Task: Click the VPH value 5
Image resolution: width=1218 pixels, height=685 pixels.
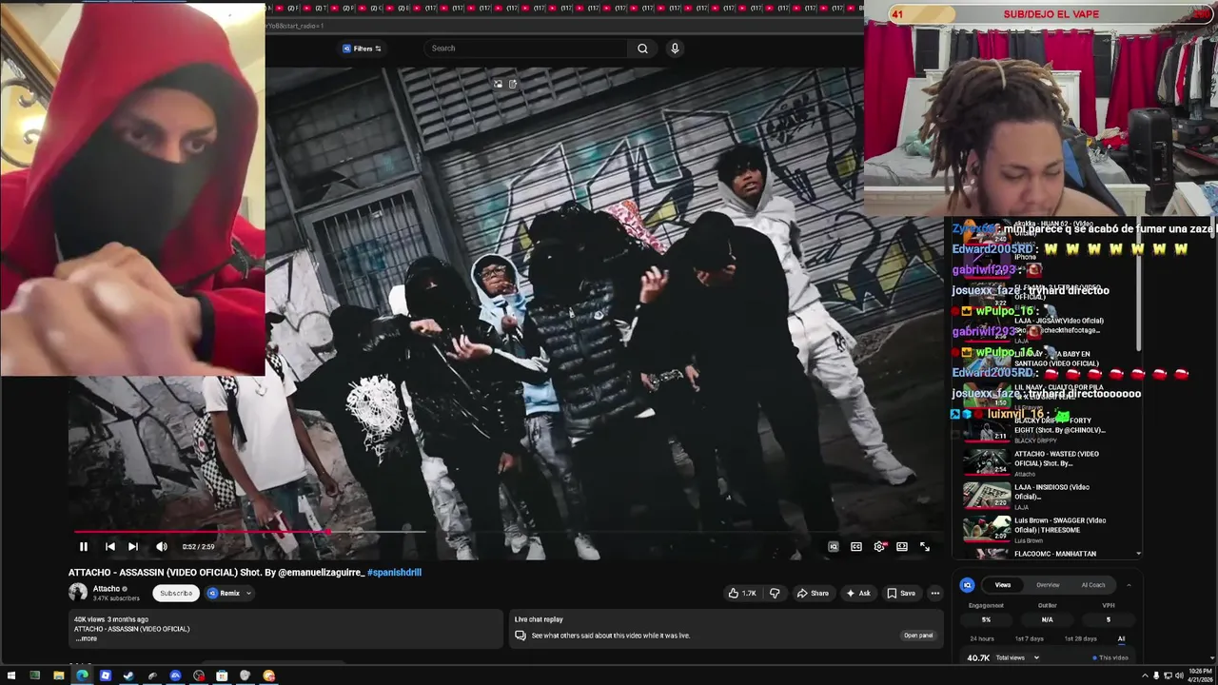Action: (x=1109, y=619)
